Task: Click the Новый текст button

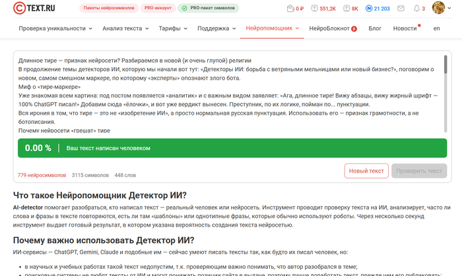Action: tap(366, 171)
